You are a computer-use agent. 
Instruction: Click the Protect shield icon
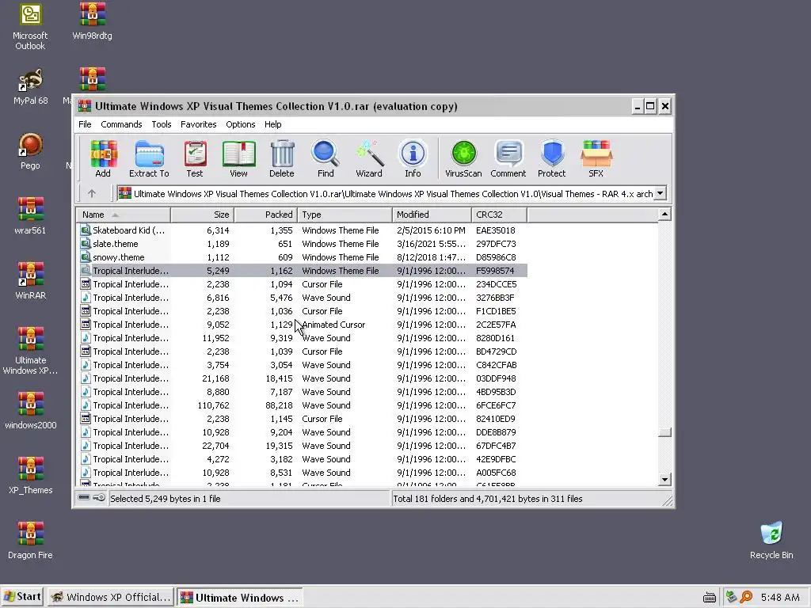[x=552, y=158]
